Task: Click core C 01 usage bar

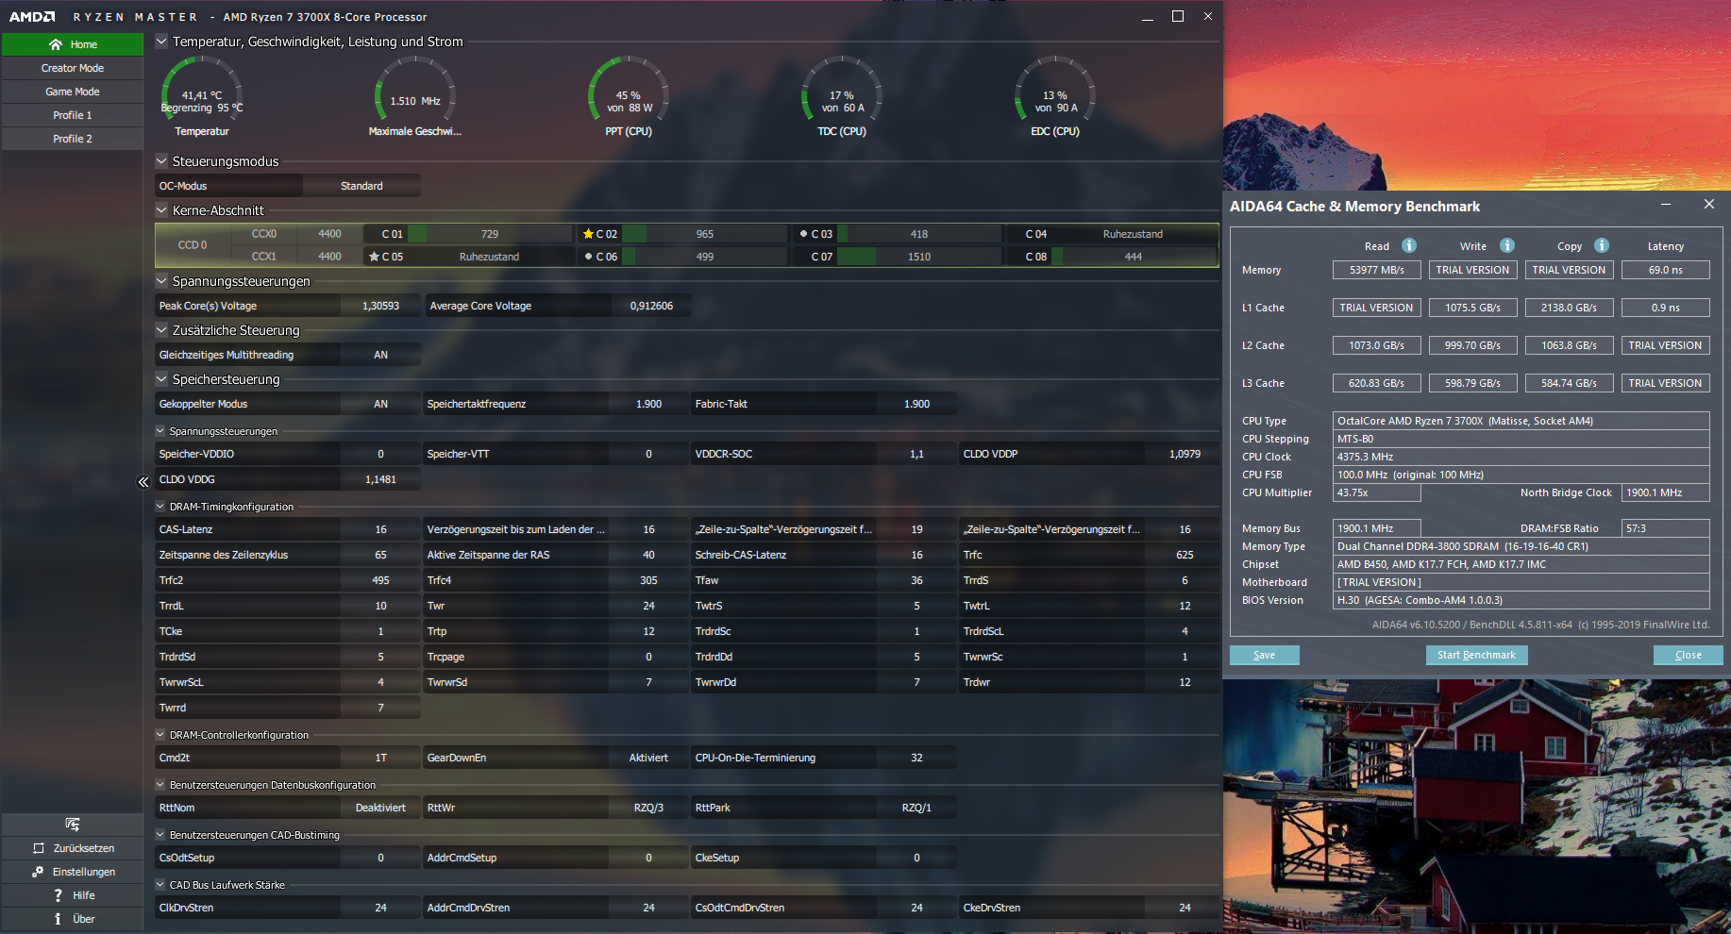Action: coord(490,234)
